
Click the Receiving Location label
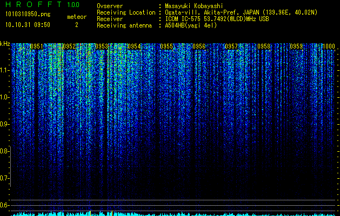126,12
